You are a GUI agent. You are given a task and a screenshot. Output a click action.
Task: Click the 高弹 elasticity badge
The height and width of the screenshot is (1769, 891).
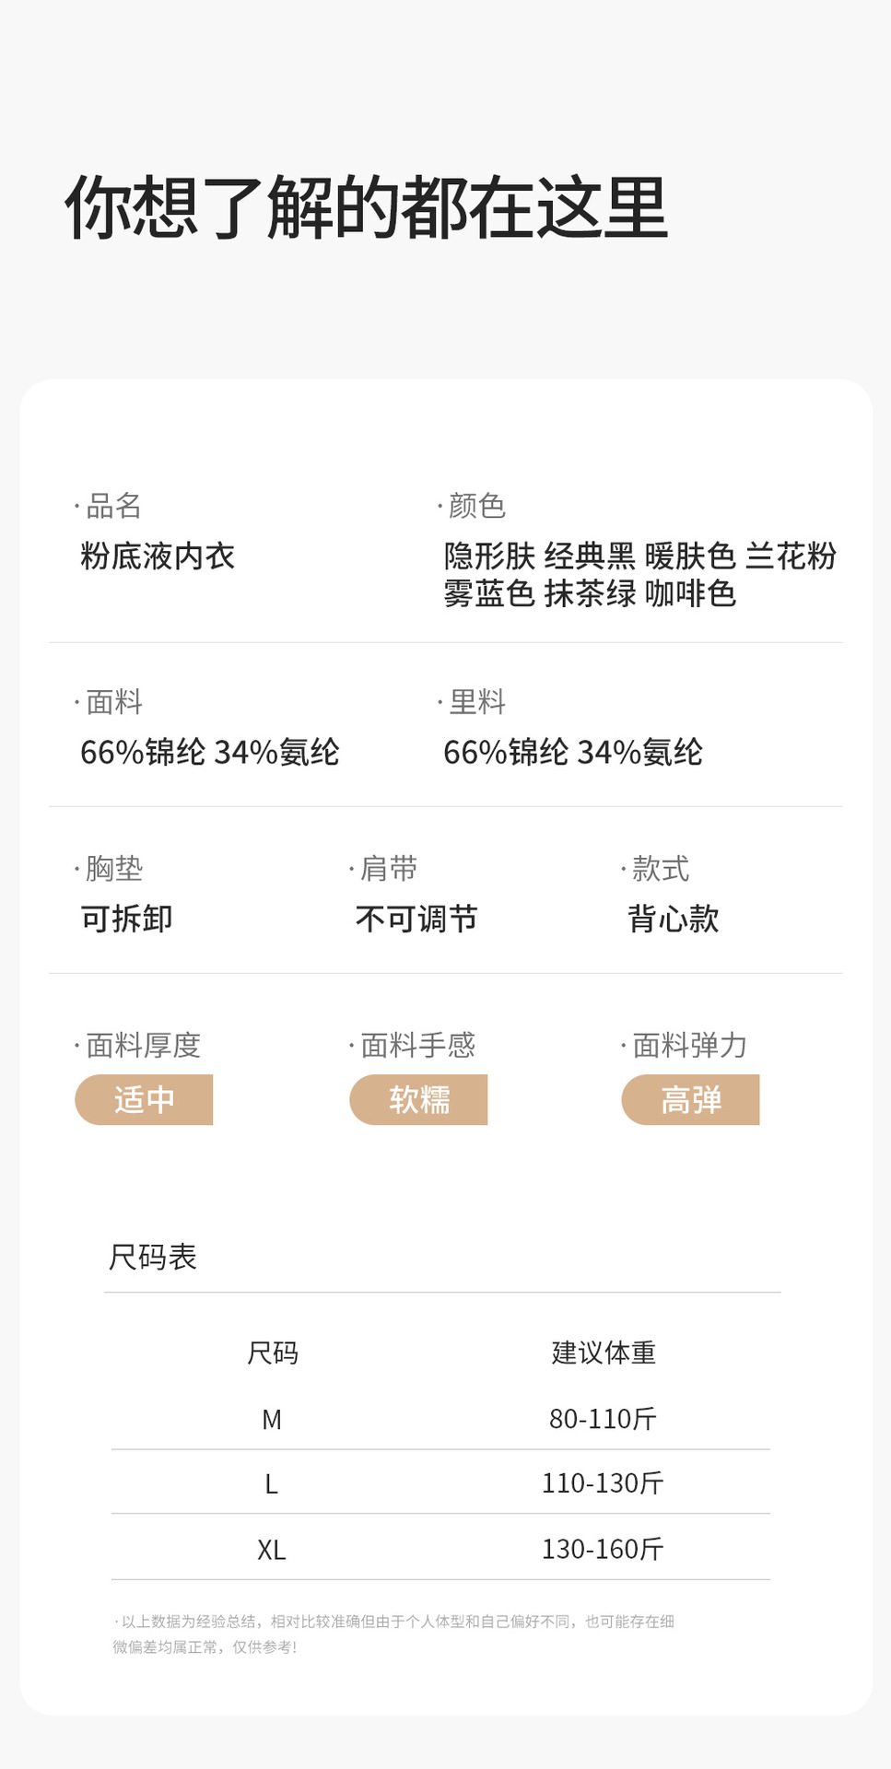[x=690, y=1099]
